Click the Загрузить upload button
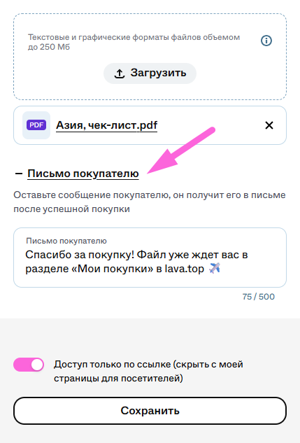The height and width of the screenshot is (443, 300). tap(150, 73)
